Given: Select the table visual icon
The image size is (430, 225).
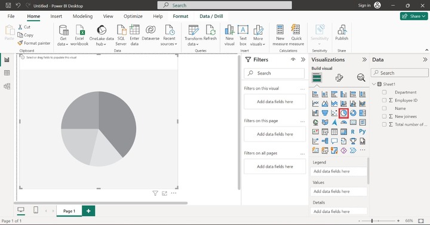Looking at the screenshot, I should pos(334,132).
